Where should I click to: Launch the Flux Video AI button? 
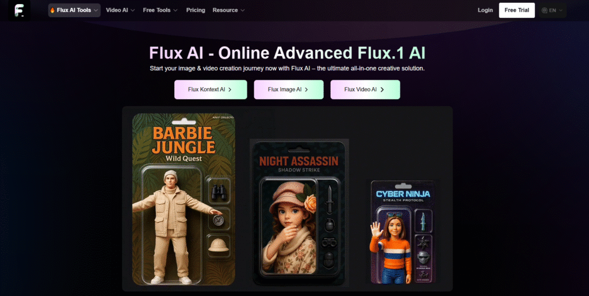(x=365, y=89)
